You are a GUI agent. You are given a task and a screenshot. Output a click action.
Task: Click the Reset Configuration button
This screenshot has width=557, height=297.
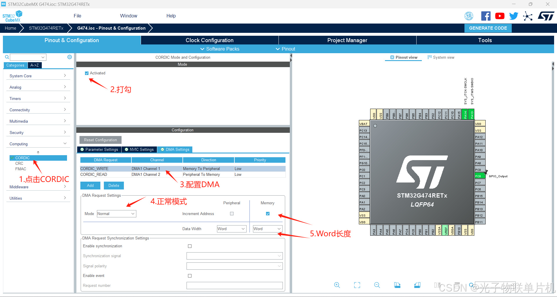pos(100,140)
